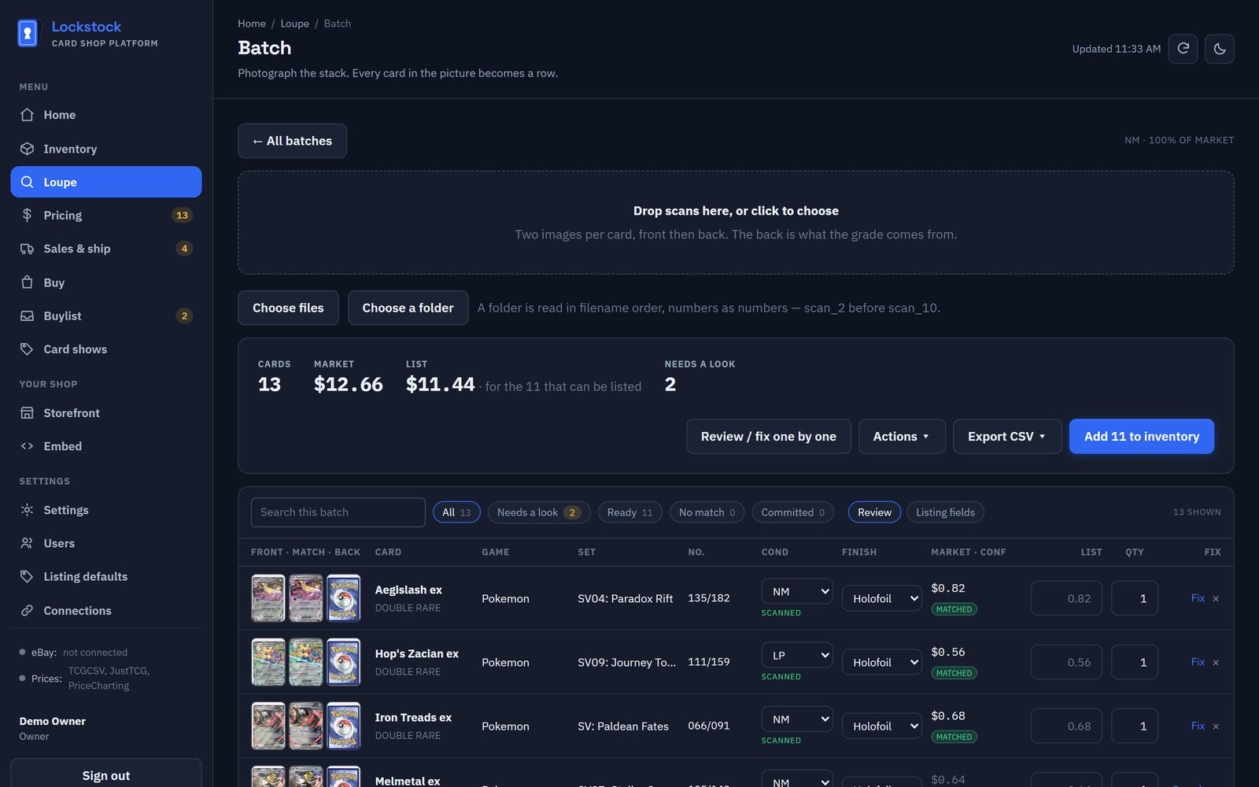Click Add 11 to inventory button

click(1141, 437)
